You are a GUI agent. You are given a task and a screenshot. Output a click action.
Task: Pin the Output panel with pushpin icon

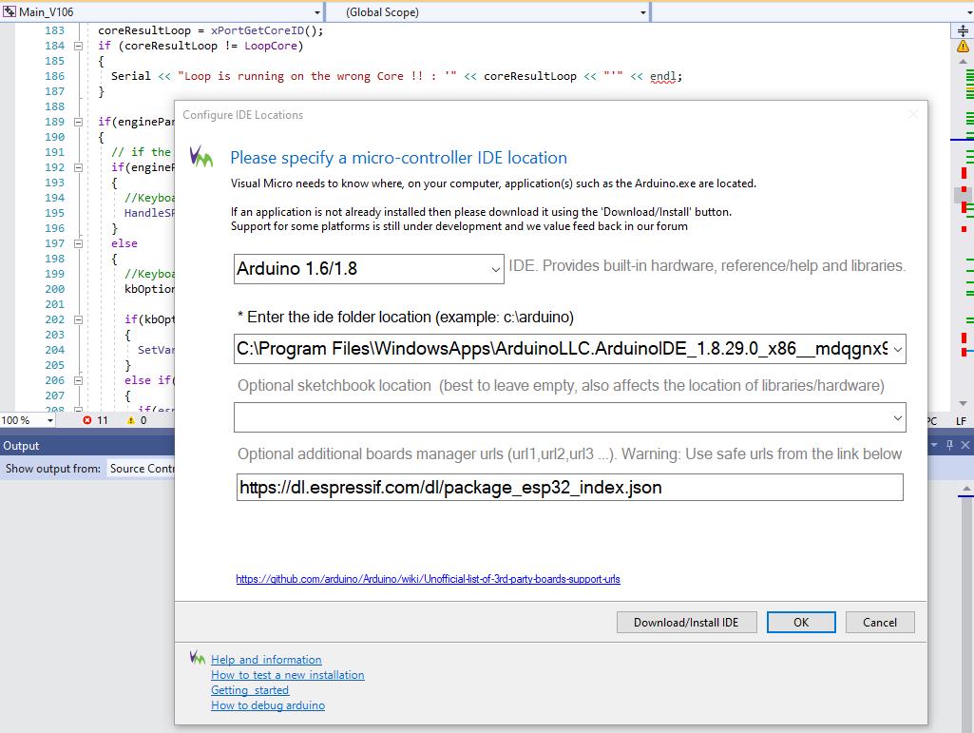pos(949,445)
